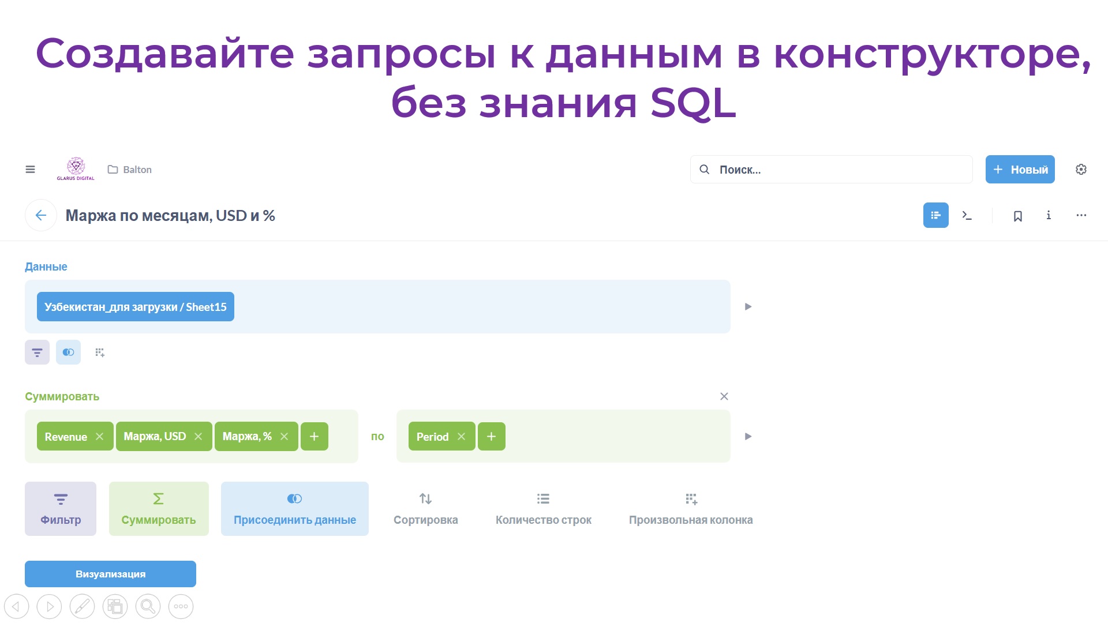Click the Суммировать section label
Screen dimensions: 1108x623
tap(62, 396)
